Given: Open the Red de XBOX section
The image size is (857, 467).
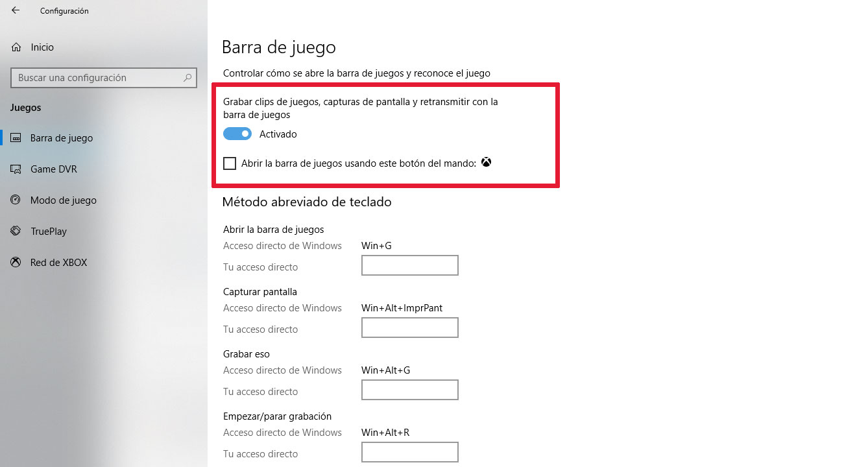Looking at the screenshot, I should pyautogui.click(x=58, y=263).
